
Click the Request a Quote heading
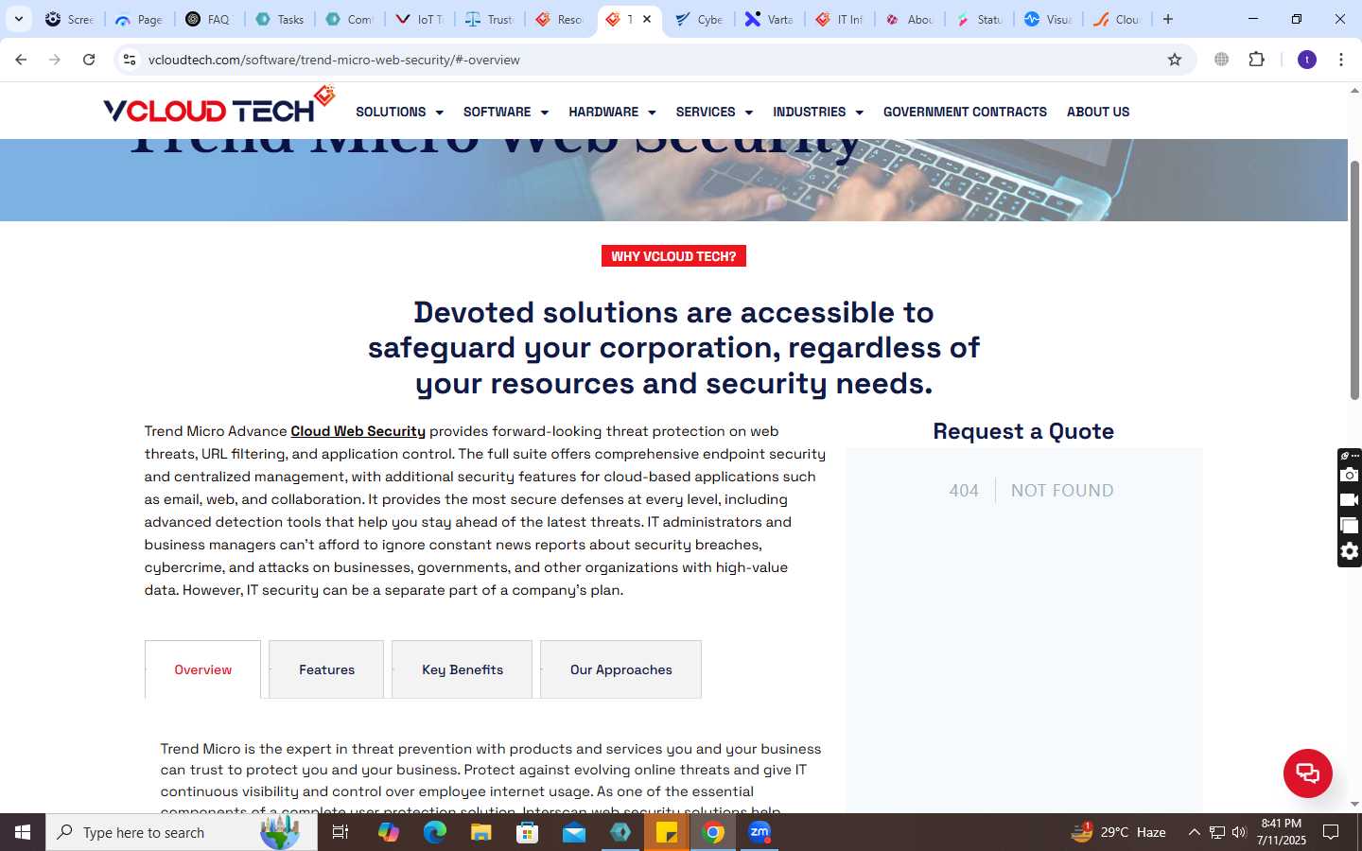[x=1023, y=431]
